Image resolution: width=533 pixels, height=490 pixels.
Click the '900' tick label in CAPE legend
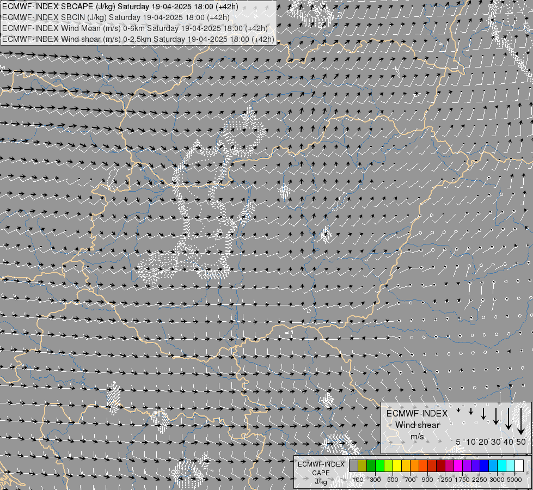point(427,480)
